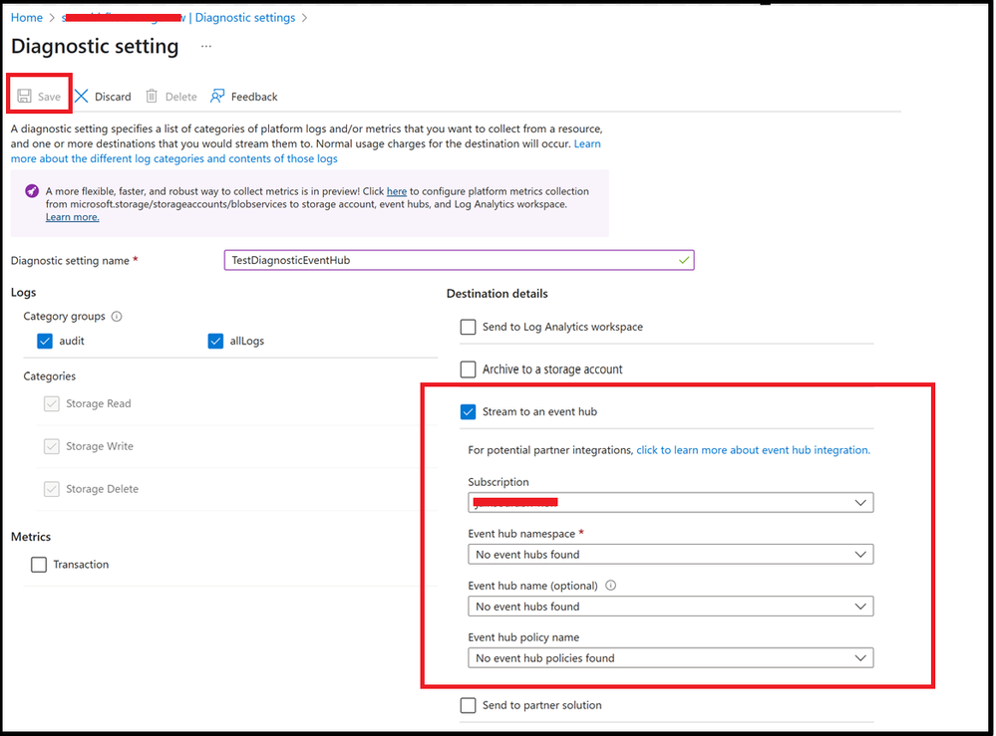Image resolution: width=996 pixels, height=736 pixels.
Task: Open the Event hub policy name dropdown
Action: [671, 658]
